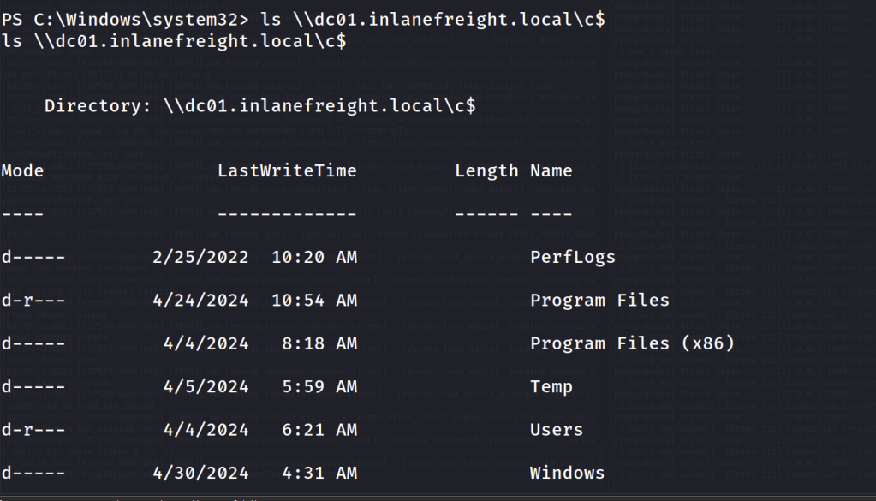Image resolution: width=876 pixels, height=501 pixels.
Task: Select the 10:20 AM timestamp
Action: (313, 257)
